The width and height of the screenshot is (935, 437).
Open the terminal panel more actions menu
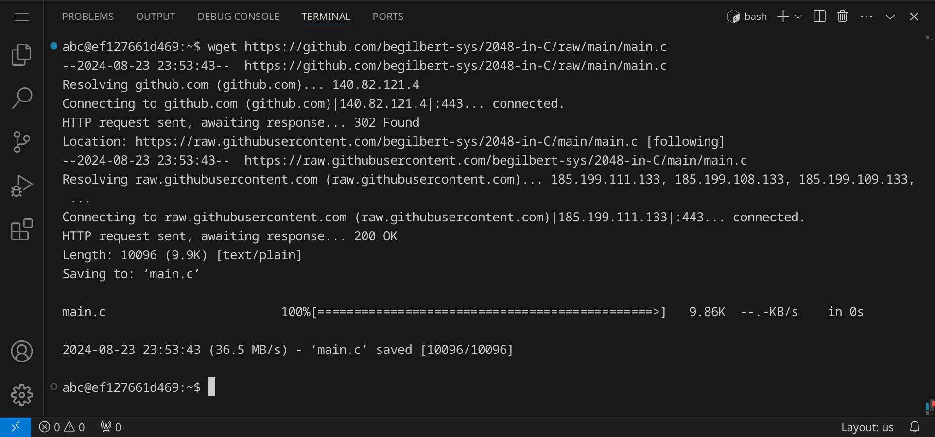(866, 17)
